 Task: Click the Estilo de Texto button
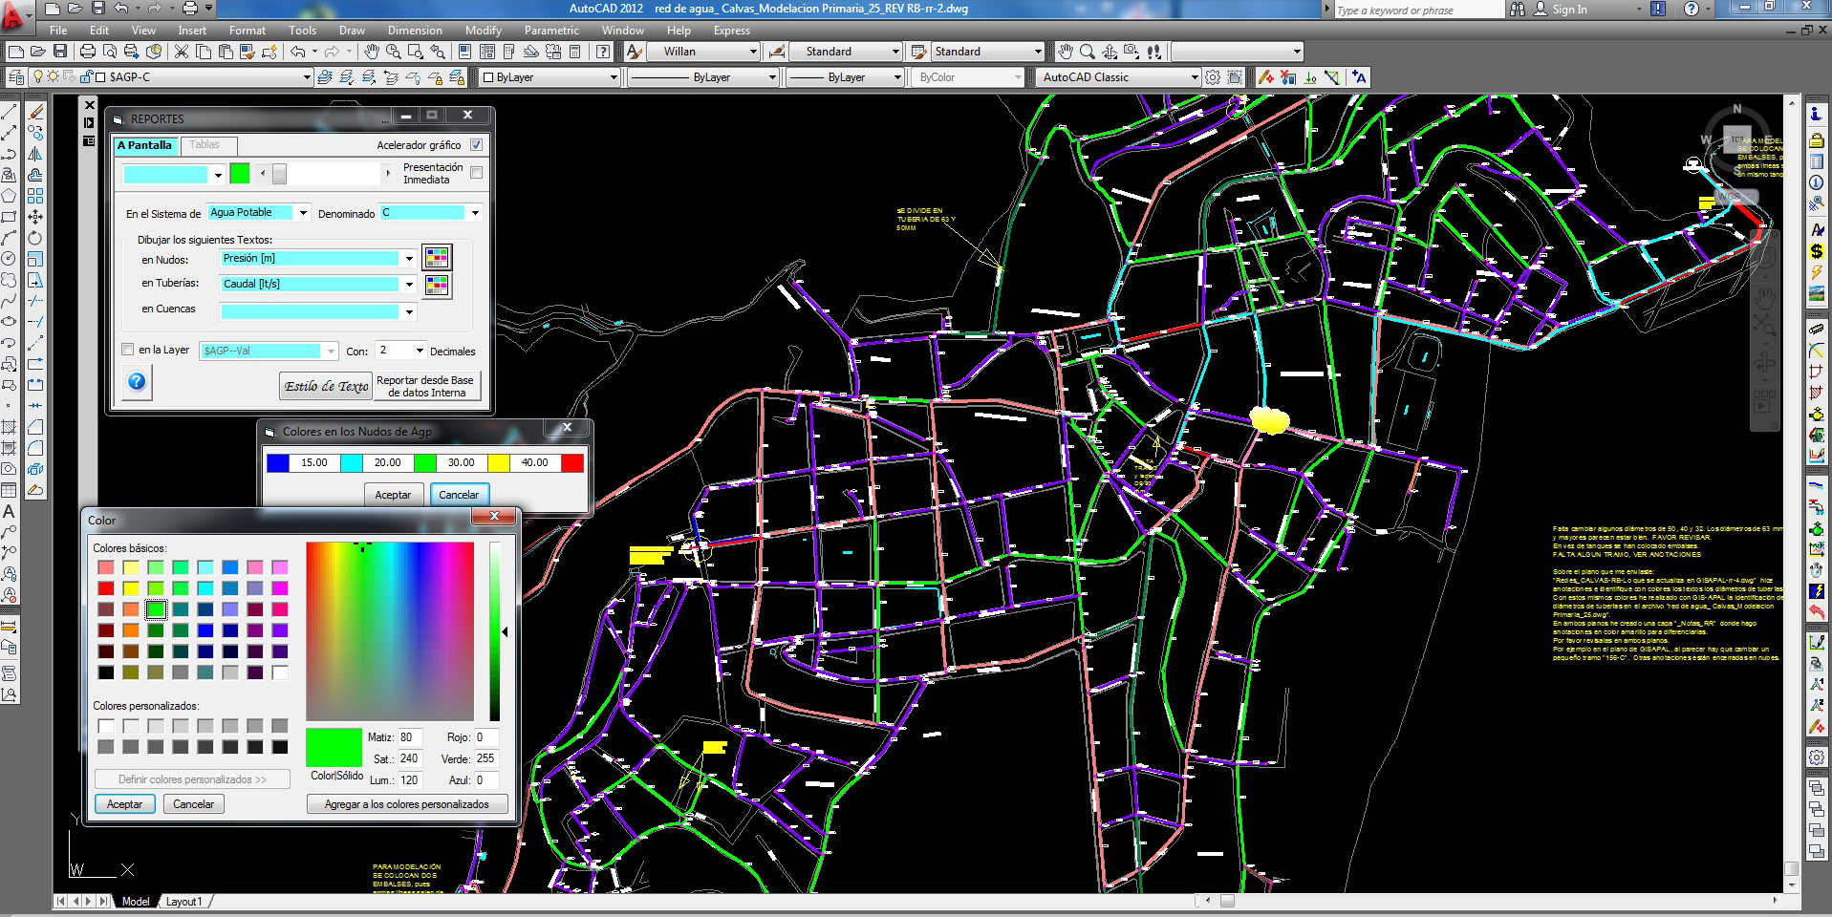pos(326,386)
